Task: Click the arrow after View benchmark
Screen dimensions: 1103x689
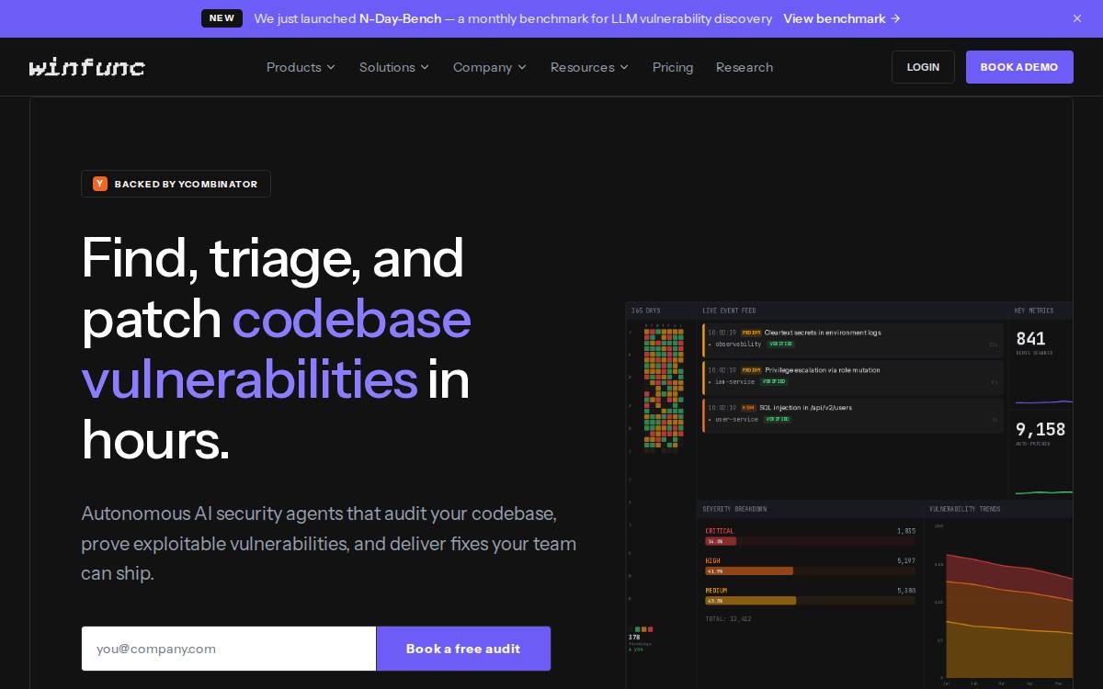Action: 895,18
